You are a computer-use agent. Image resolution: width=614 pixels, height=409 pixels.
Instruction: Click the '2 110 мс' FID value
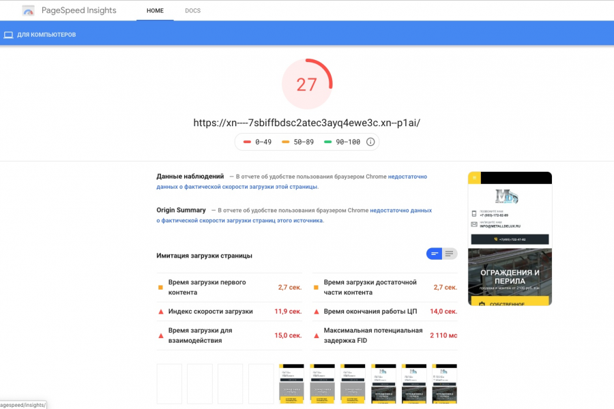tap(443, 335)
